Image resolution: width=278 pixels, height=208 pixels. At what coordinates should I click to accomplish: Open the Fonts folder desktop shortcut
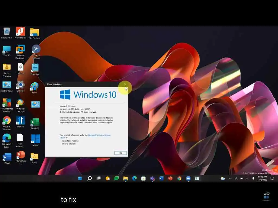click(34, 158)
